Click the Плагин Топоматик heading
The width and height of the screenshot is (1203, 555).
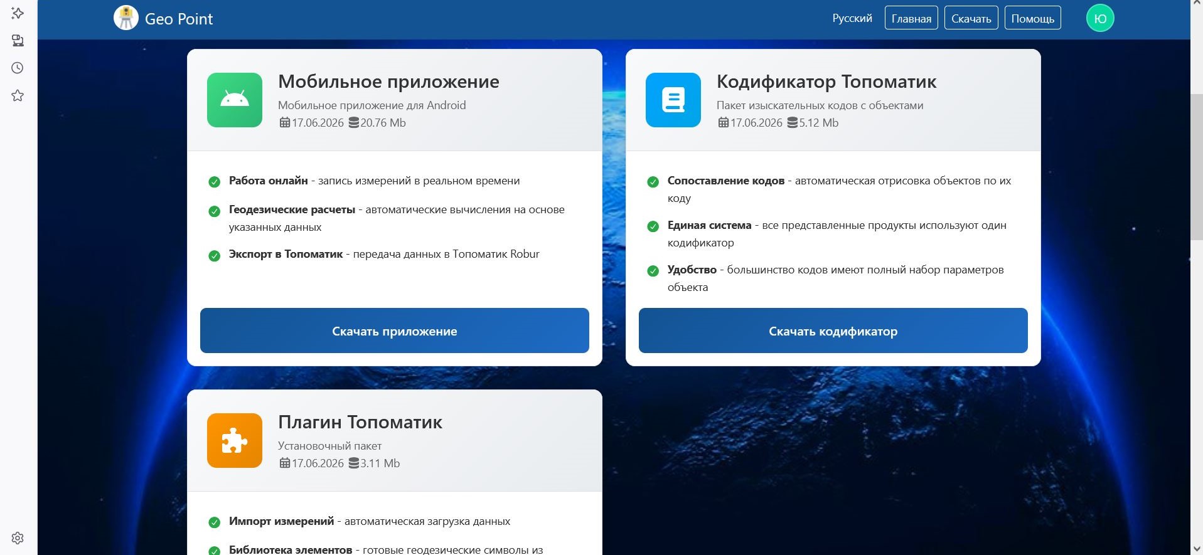tap(360, 422)
